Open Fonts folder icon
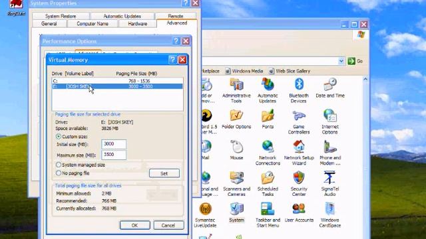The width and height of the screenshot is (426, 239). (x=268, y=116)
